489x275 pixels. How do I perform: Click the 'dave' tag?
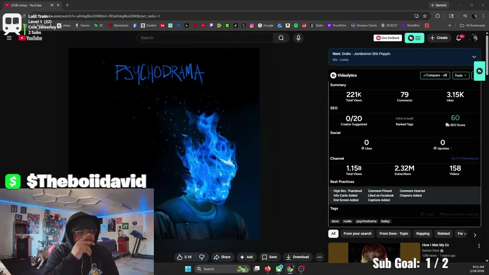pyautogui.click(x=335, y=221)
